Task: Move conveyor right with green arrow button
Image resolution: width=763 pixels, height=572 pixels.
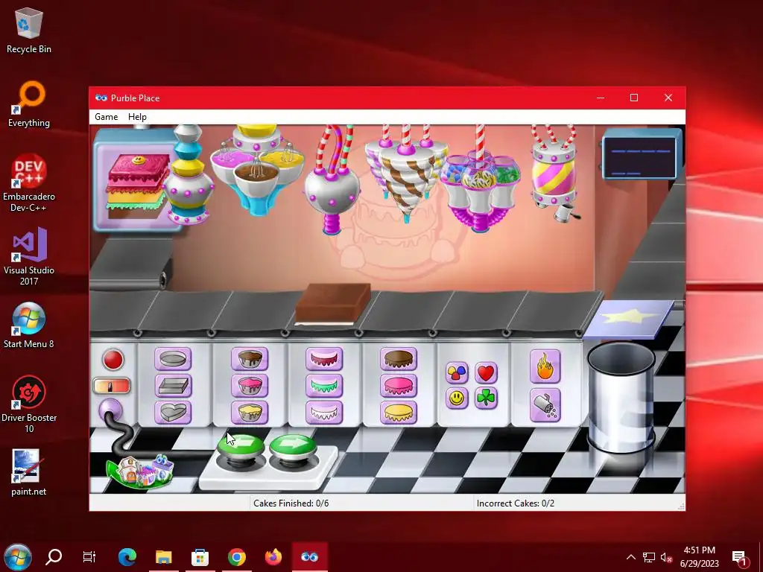Action: 292,447
